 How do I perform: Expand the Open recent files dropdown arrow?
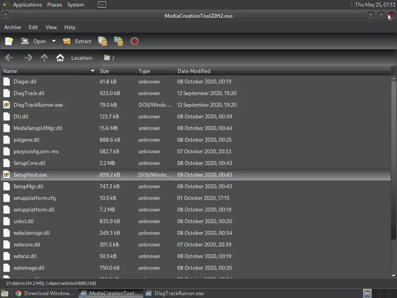click(54, 41)
